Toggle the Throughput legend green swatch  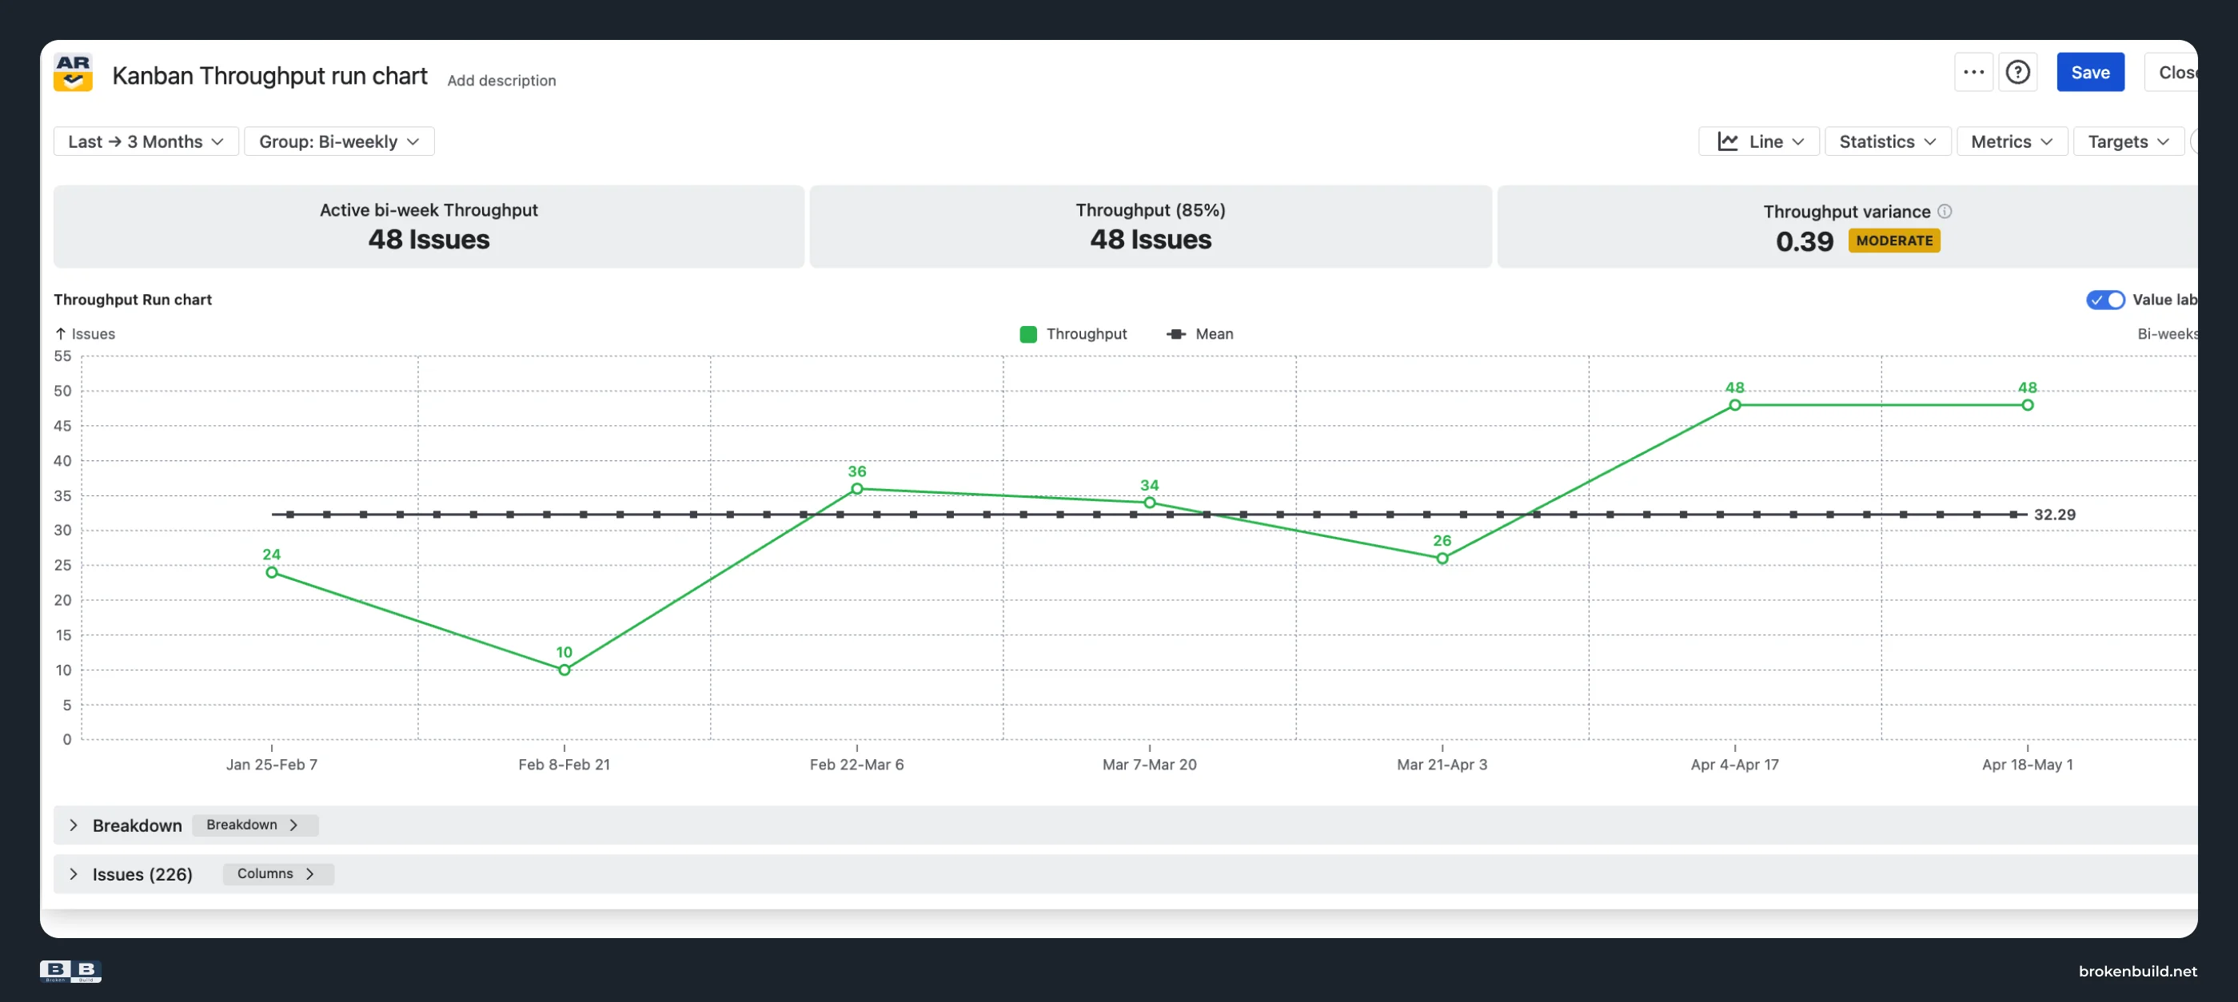pyautogui.click(x=1027, y=334)
